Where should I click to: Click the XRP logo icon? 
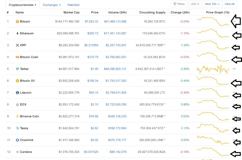(x=17, y=45)
